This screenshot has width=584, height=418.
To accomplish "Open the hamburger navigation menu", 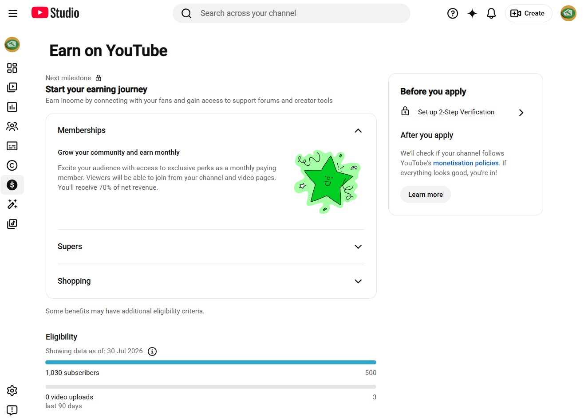I will (x=13, y=13).
